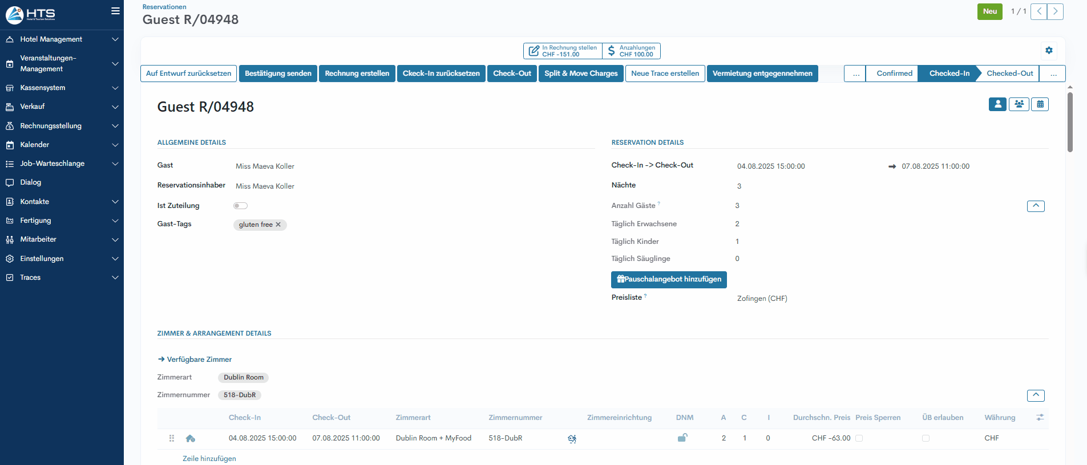Open the guest group icon button
1087x465 pixels.
[x=1019, y=104]
